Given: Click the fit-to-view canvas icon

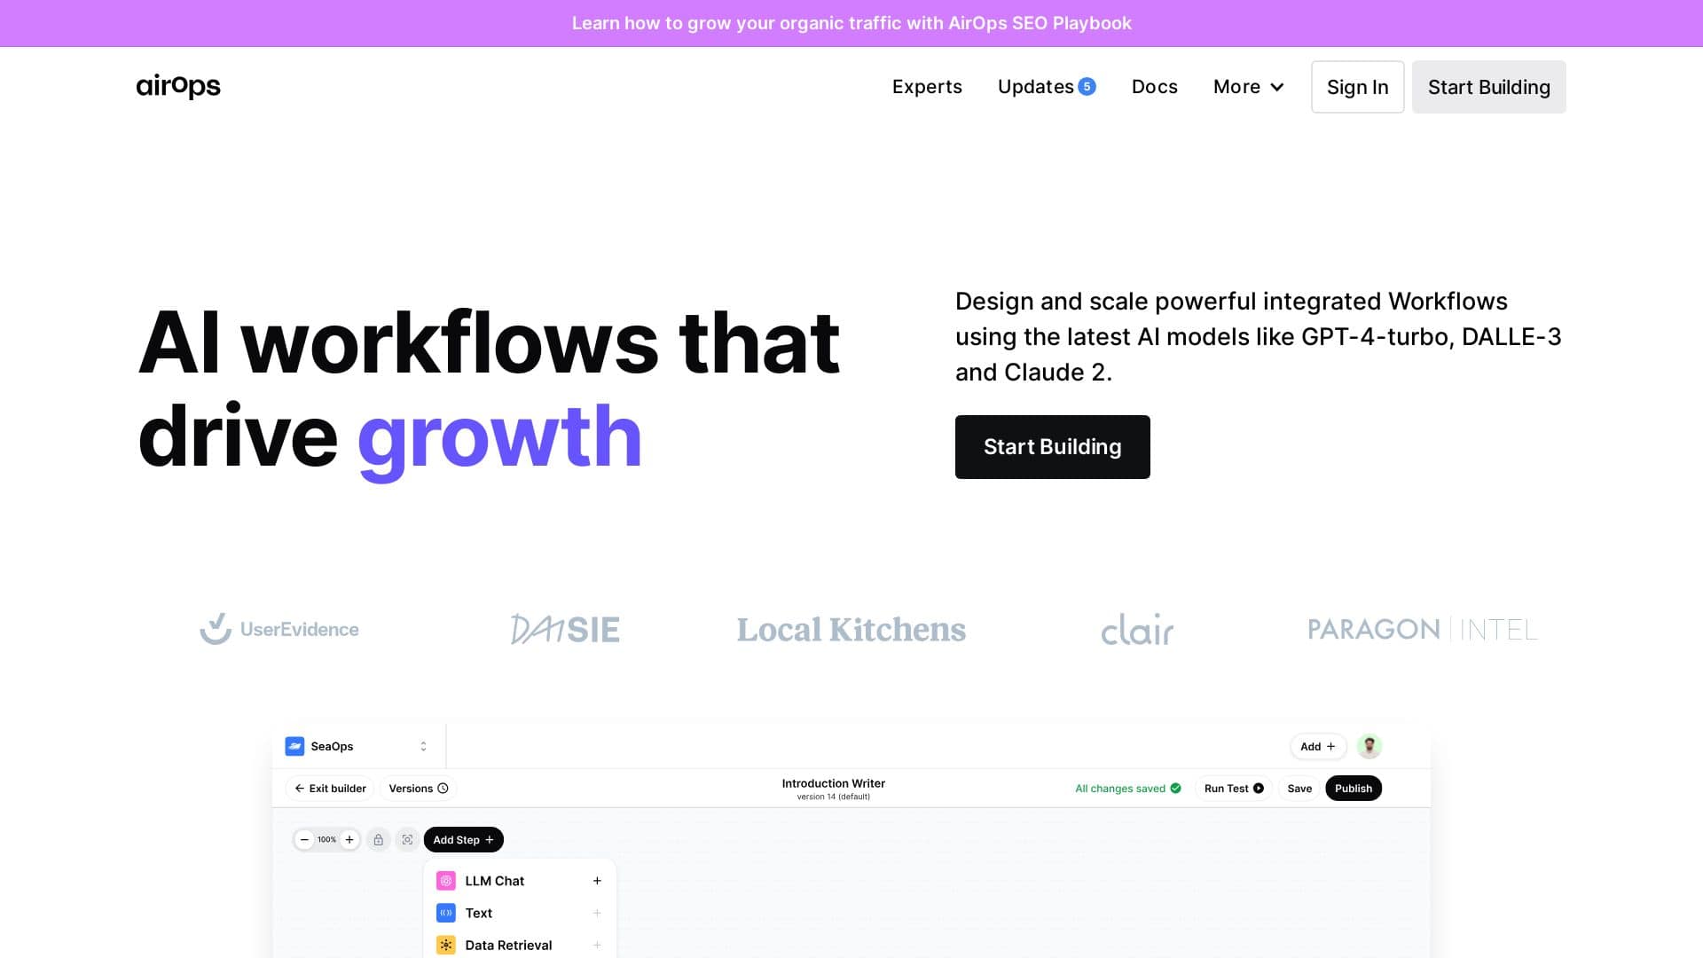Looking at the screenshot, I should 407,839.
